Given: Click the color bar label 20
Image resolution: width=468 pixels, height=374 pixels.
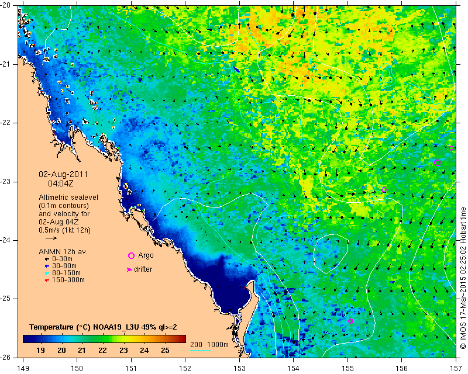Looking at the screenshot, I should click(x=61, y=351).
